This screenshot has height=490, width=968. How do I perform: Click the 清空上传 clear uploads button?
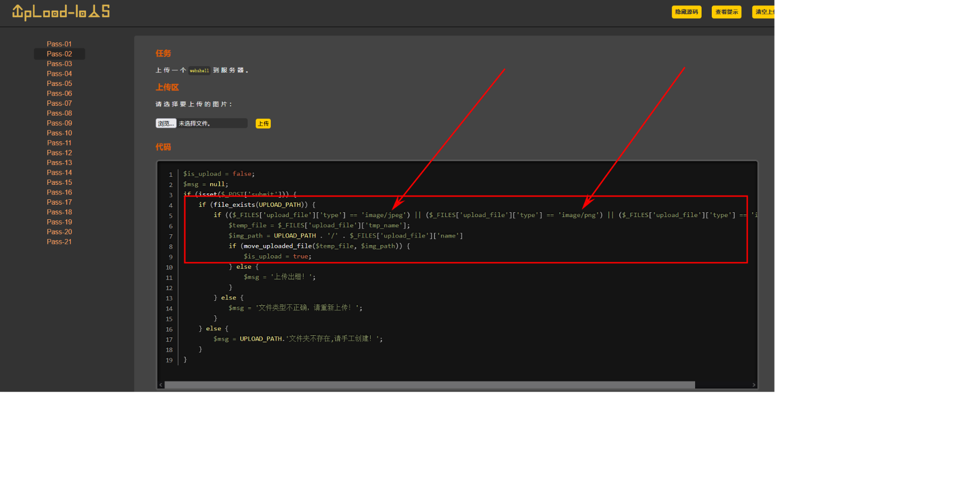click(x=763, y=12)
